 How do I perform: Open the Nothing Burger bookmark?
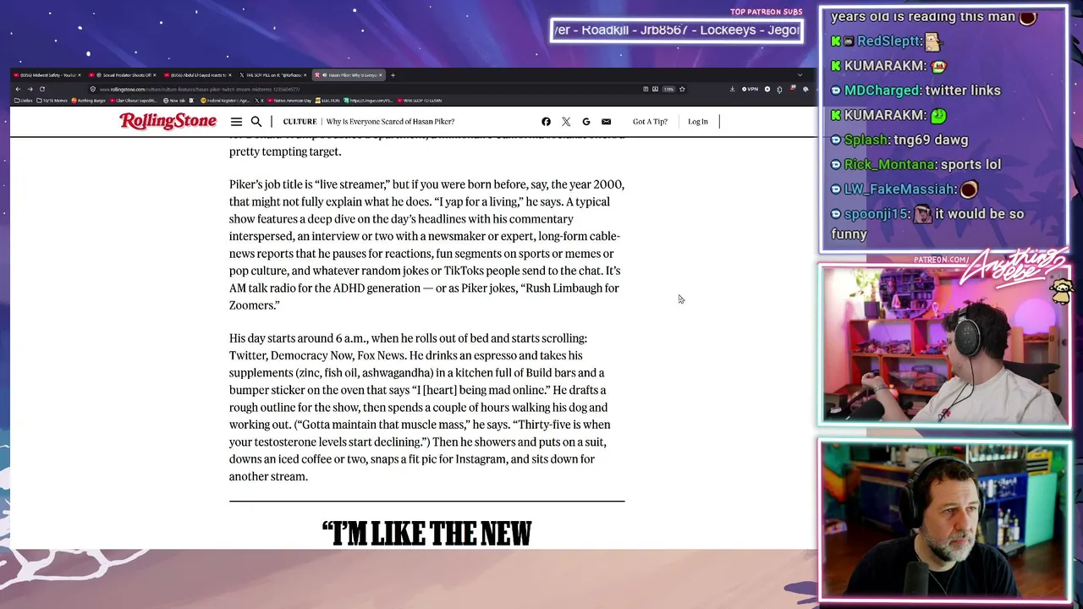click(88, 101)
